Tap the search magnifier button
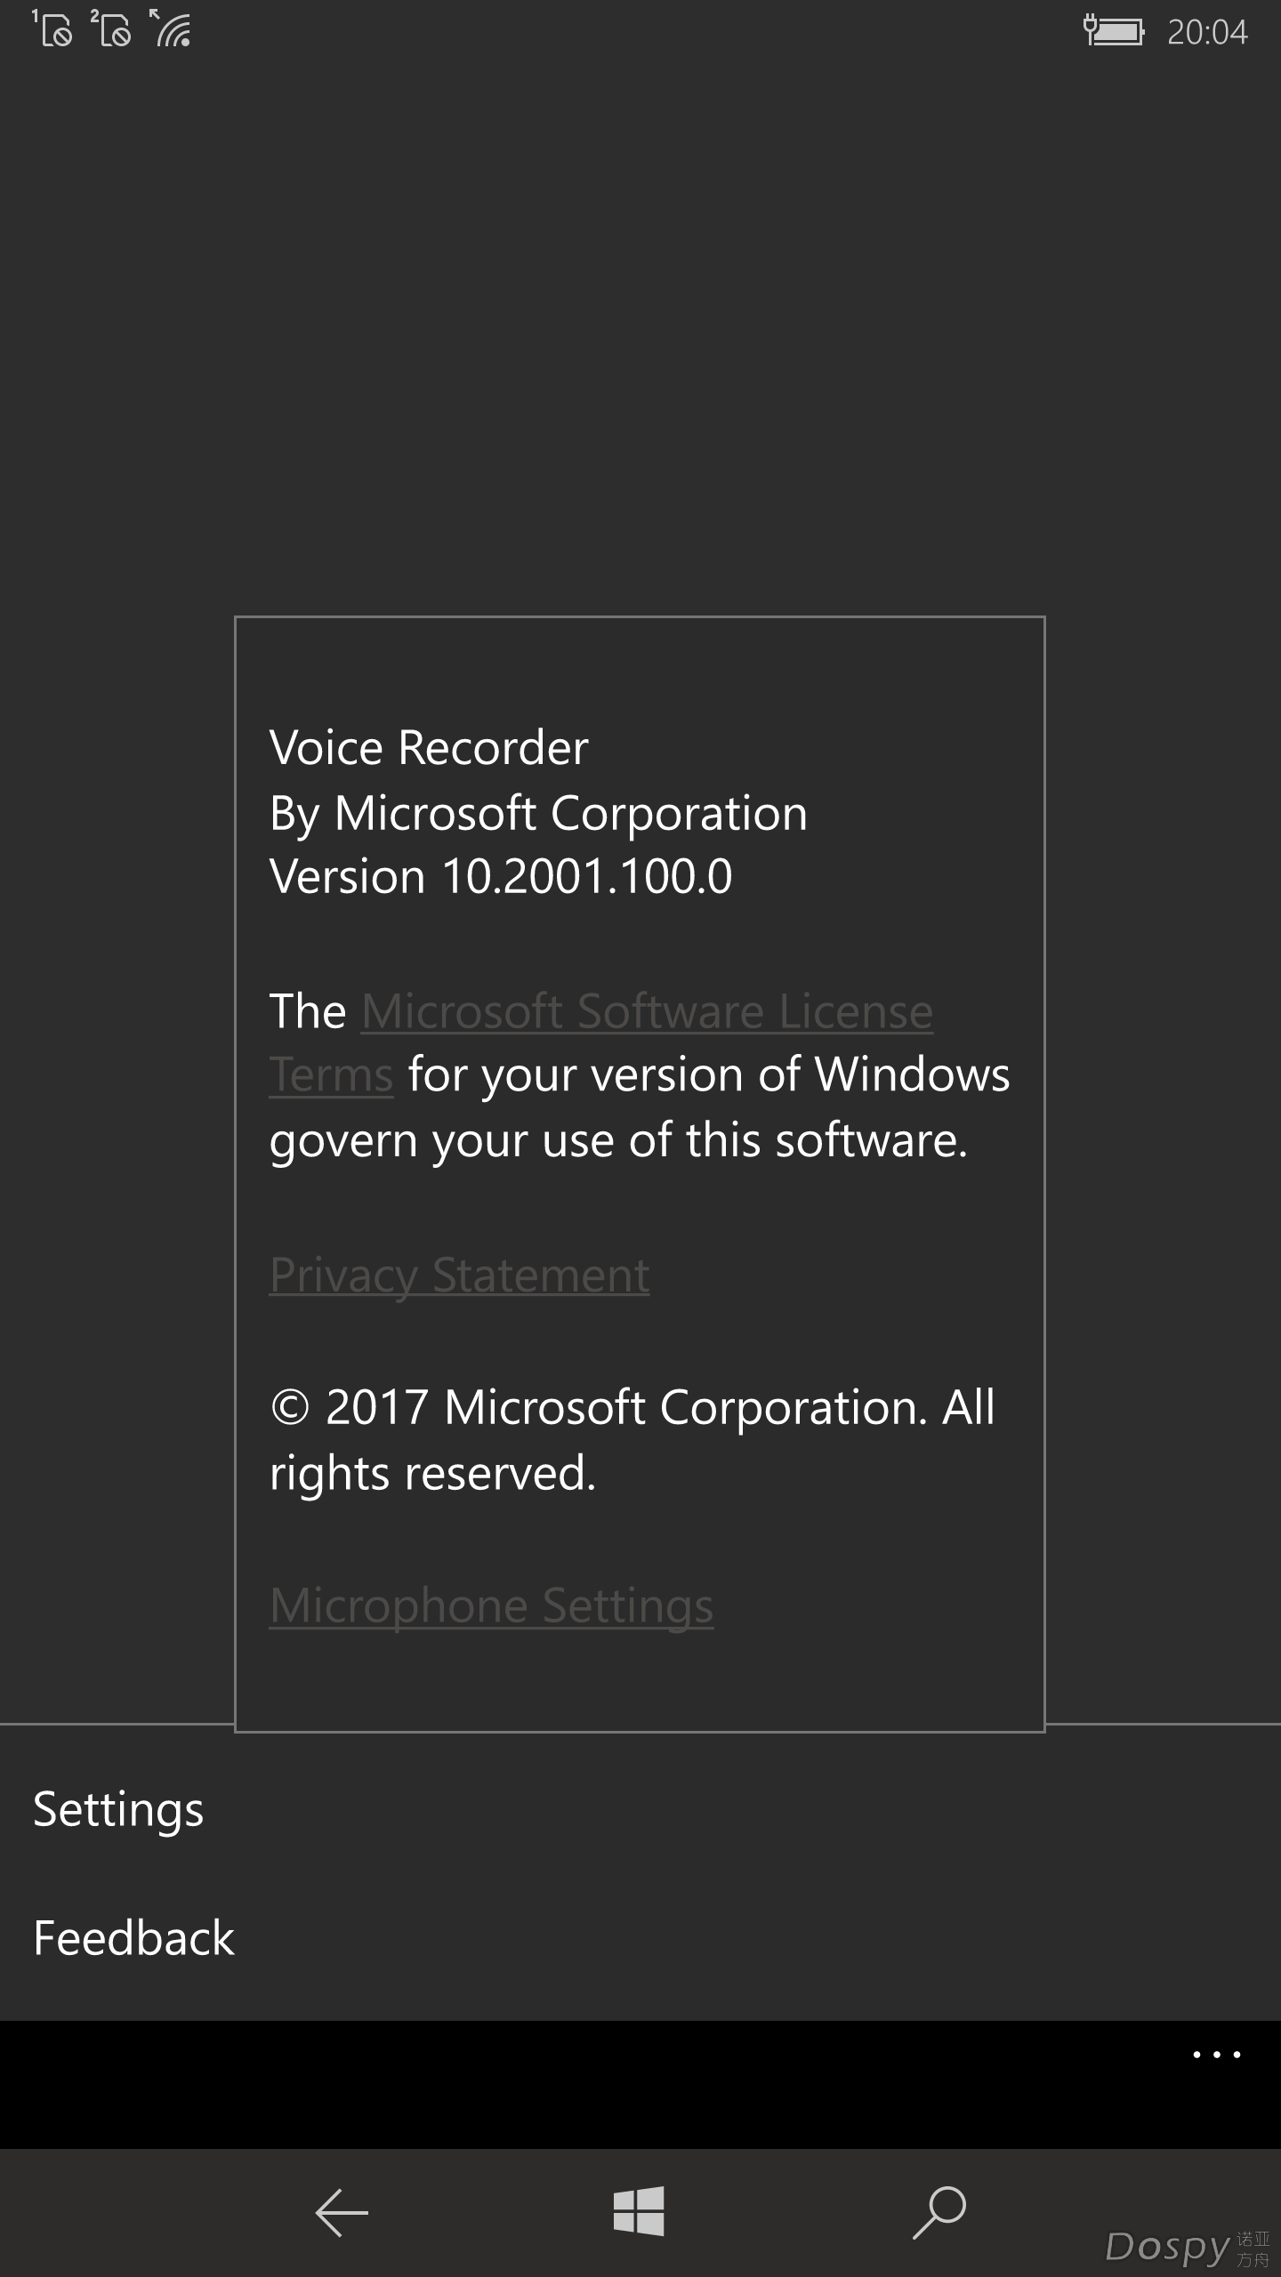 (x=939, y=2212)
